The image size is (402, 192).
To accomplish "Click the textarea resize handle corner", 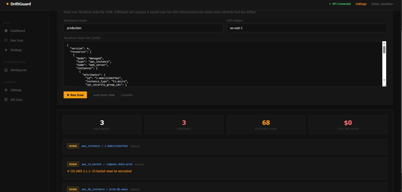I will click(384, 84).
